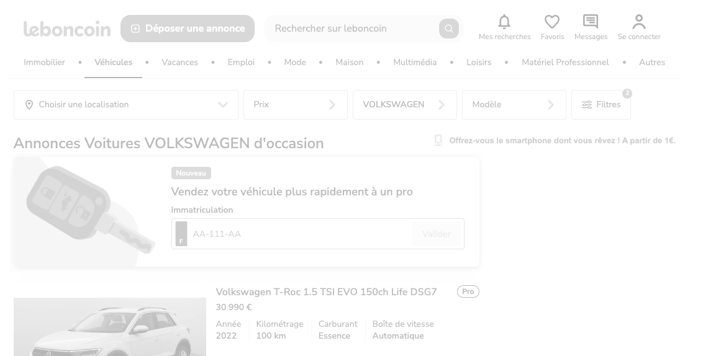Click the Pro badge on the T-Roc listing

[x=468, y=291]
